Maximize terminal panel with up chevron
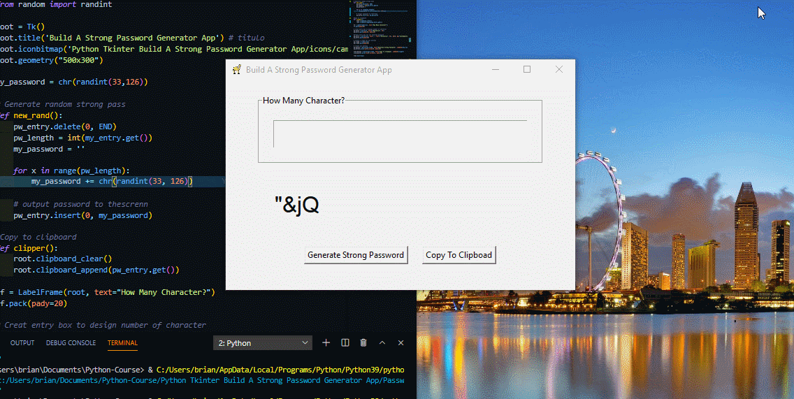Image resolution: width=794 pixels, height=399 pixels. tap(382, 343)
